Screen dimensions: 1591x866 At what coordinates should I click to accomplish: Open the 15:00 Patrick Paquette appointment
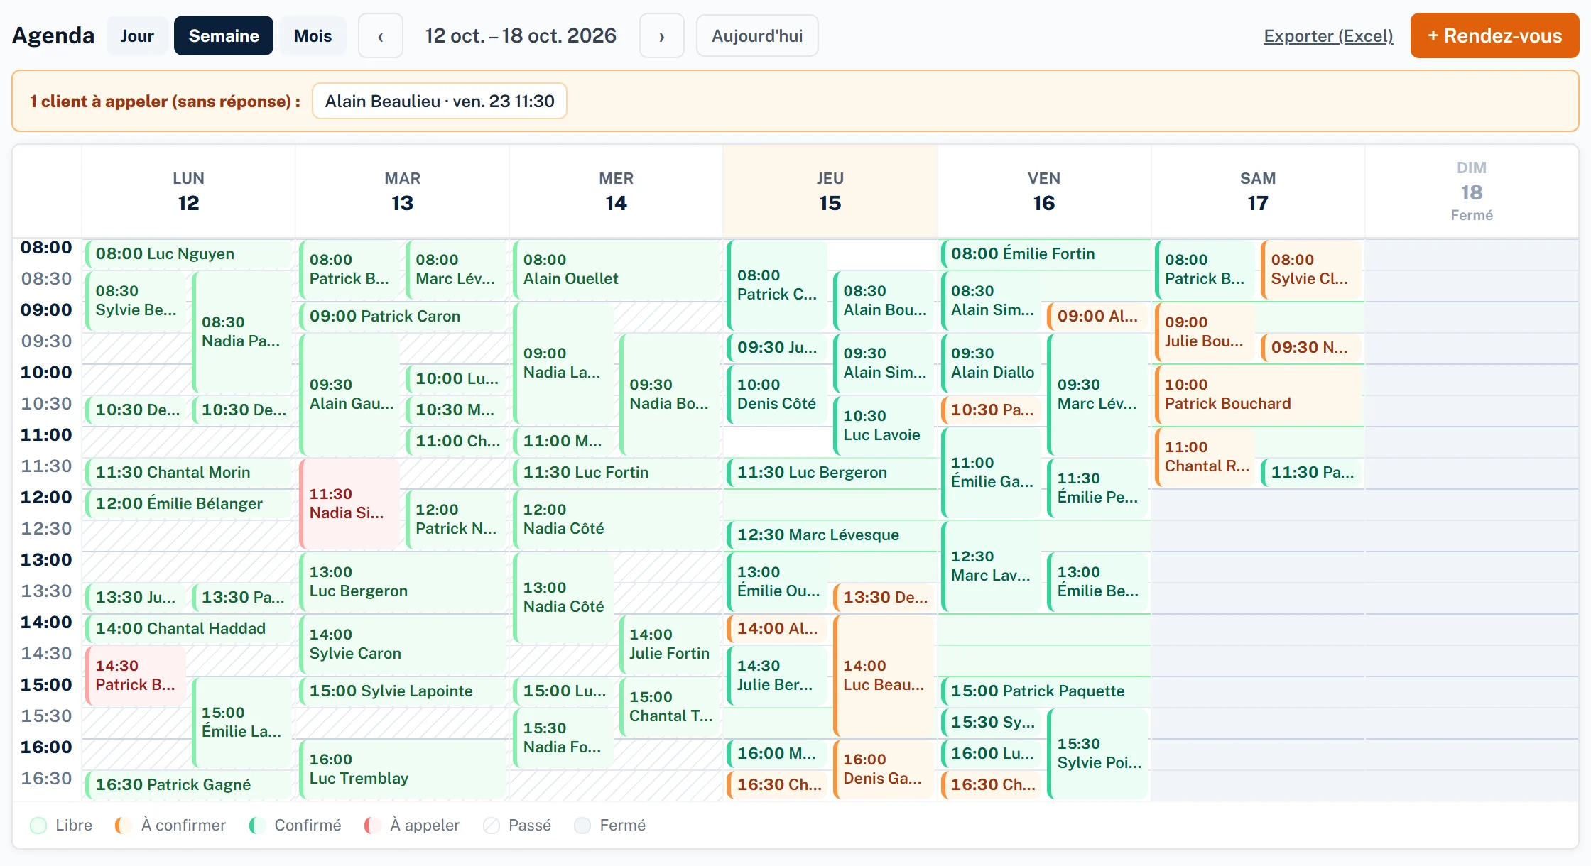(x=1045, y=691)
